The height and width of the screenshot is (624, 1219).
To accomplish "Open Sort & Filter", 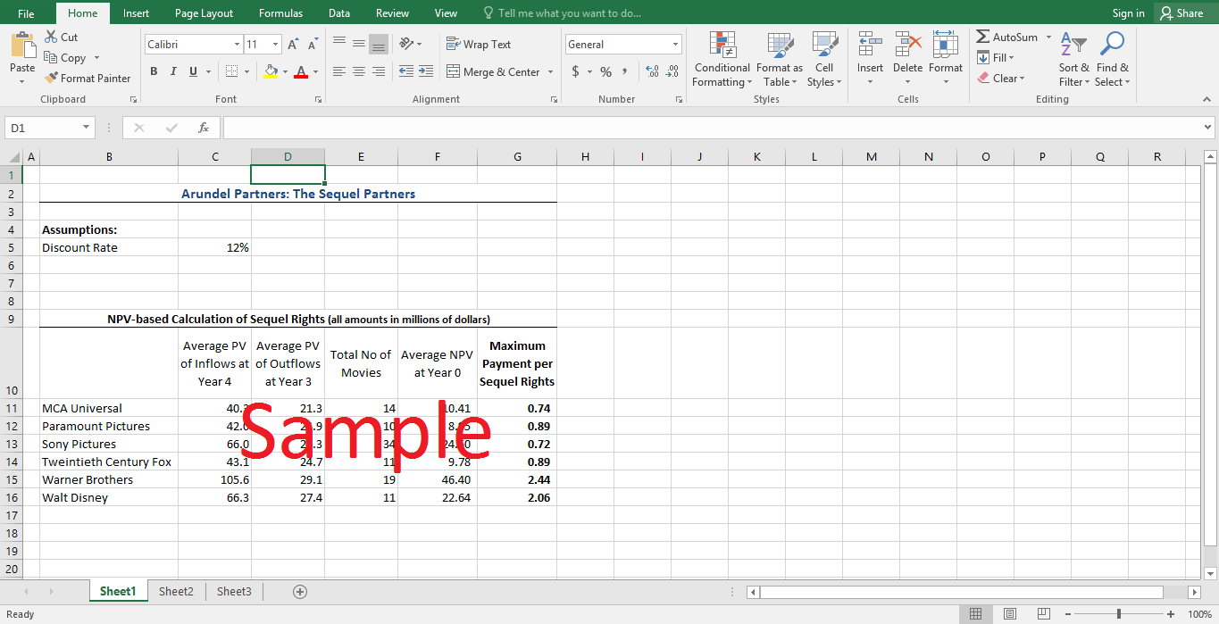I will [1074, 59].
